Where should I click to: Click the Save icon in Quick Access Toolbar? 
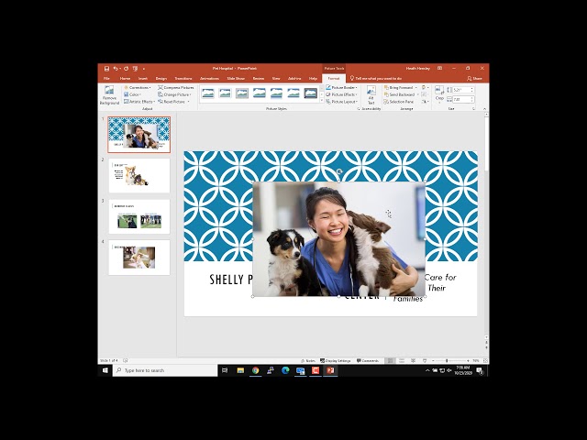(106, 69)
